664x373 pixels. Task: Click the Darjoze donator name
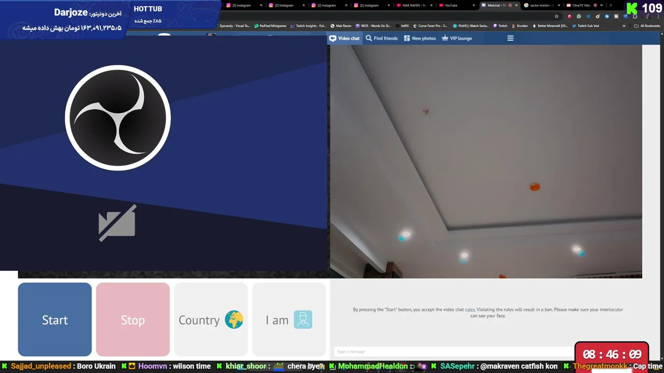tap(71, 12)
